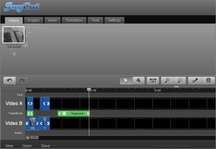Image resolution: width=216 pixels, height=149 pixels.
Task: Click the Save button
Action: [x=46, y=146]
